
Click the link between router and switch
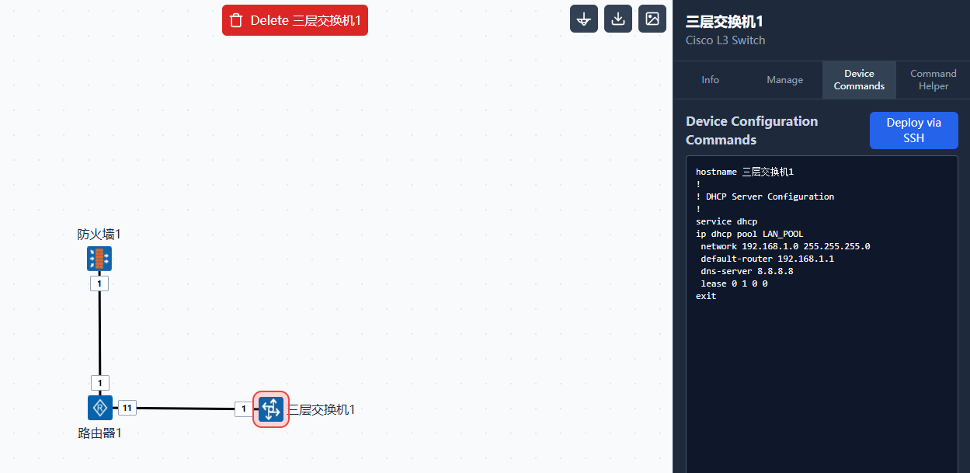[x=186, y=408]
